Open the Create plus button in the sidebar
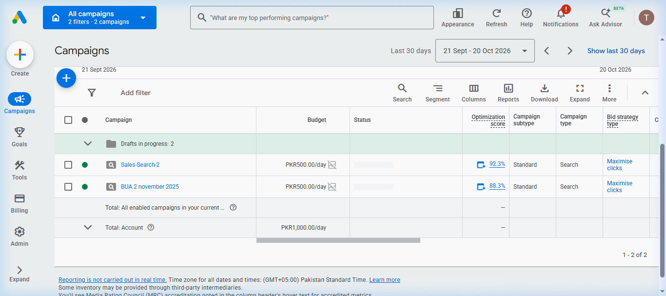 [20, 55]
